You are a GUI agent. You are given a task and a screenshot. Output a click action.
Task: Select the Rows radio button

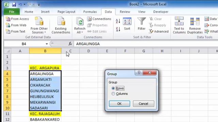(x=113, y=88)
